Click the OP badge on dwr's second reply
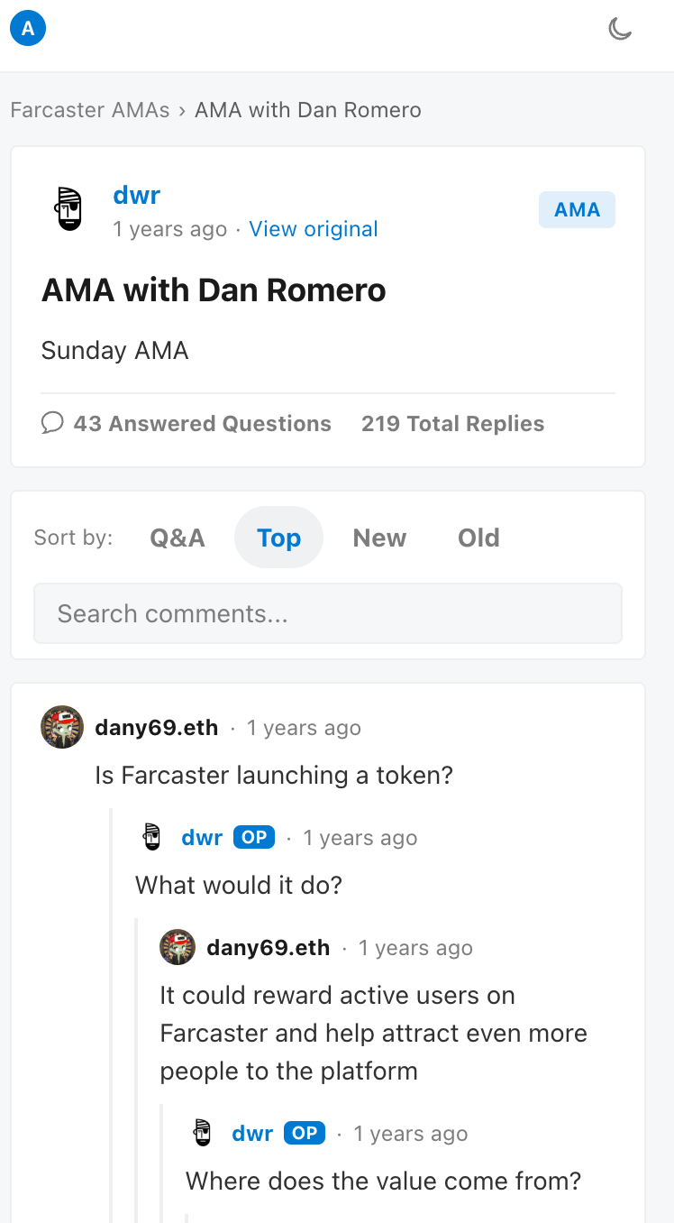674x1223 pixels. click(305, 1133)
